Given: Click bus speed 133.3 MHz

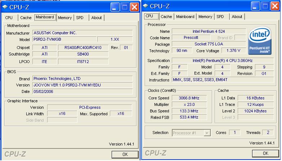Looking at the screenshot, I should pos(189,111).
